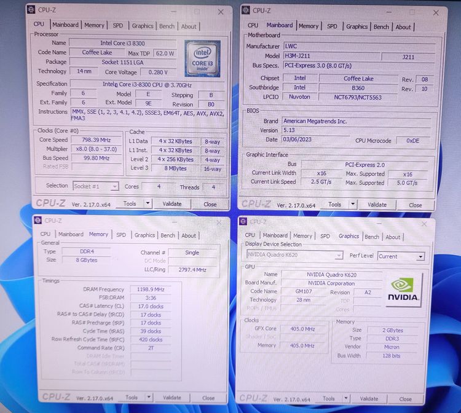
Task: Click the LPCIO value NCT6793/NCT5563
Action: click(358, 97)
